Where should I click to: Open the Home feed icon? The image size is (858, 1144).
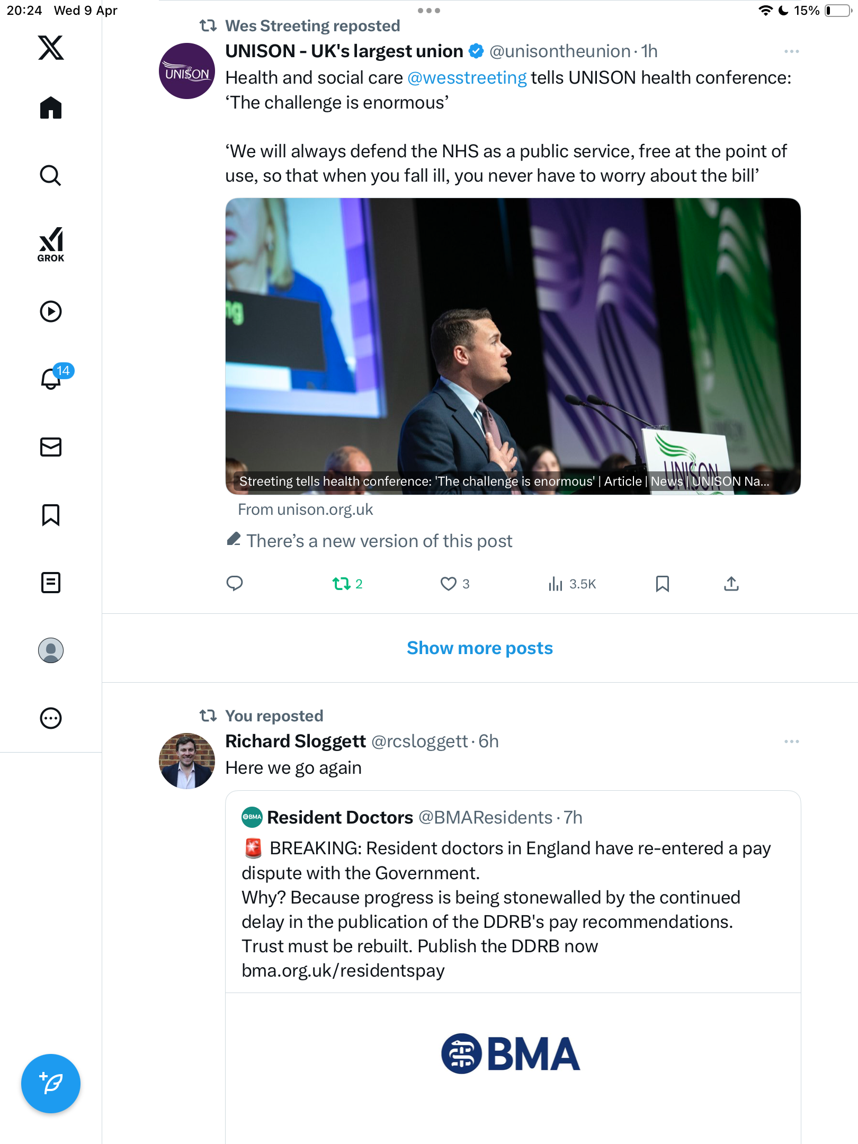51,108
